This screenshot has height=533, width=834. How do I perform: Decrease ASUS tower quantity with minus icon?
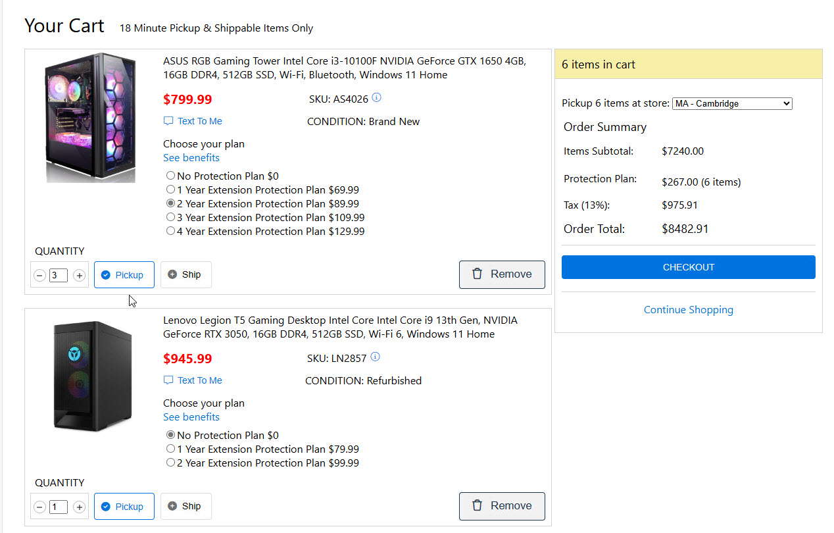39,276
